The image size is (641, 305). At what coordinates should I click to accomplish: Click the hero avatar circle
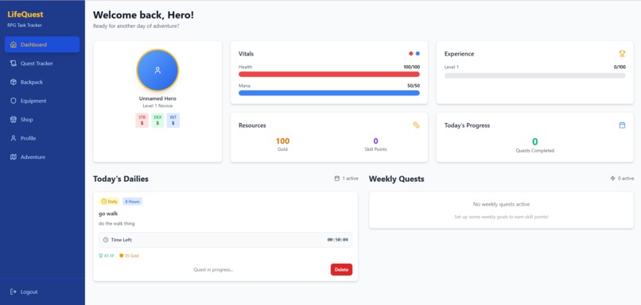tap(157, 70)
